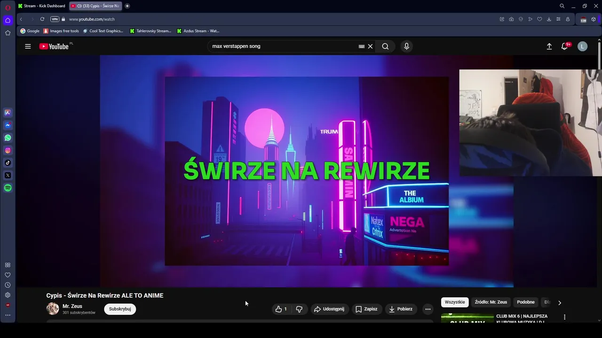The height and width of the screenshot is (338, 602).
Task: Open the extension with 139 badge
Action: pos(584,19)
